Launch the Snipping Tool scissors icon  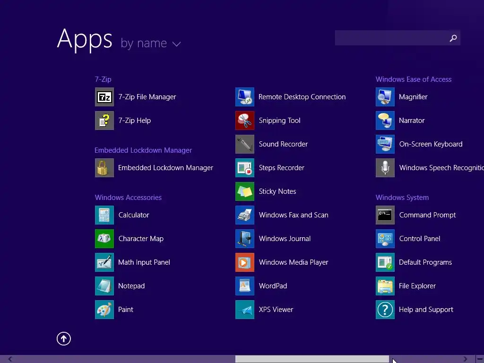click(245, 121)
